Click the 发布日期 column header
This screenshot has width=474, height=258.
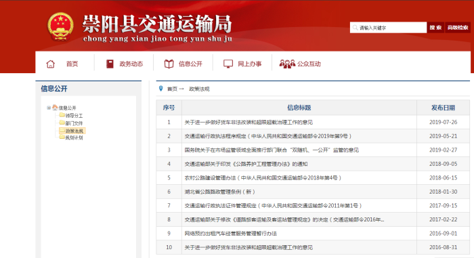443,108
